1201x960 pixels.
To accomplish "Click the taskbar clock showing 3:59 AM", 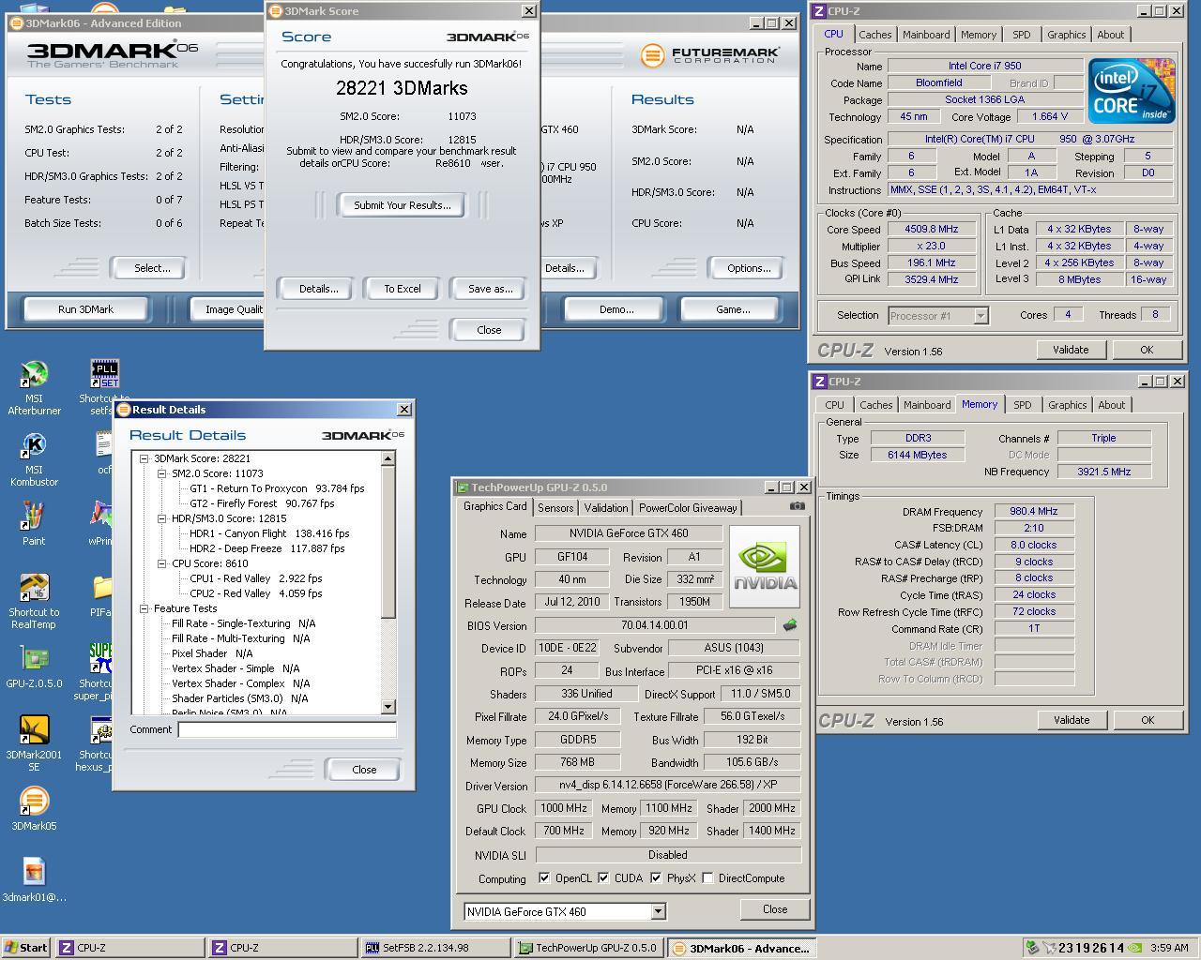I will click(1168, 948).
